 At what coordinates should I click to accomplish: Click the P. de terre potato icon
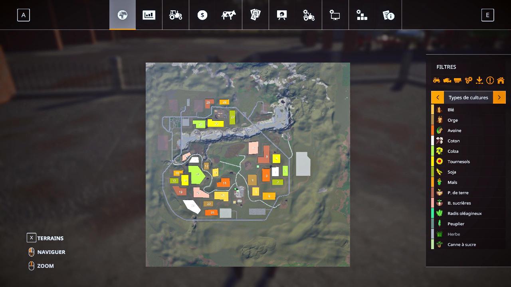click(x=440, y=193)
